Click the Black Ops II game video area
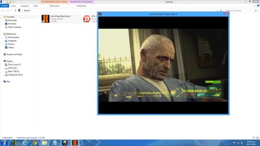The height and width of the screenshot is (146, 260). point(163,65)
